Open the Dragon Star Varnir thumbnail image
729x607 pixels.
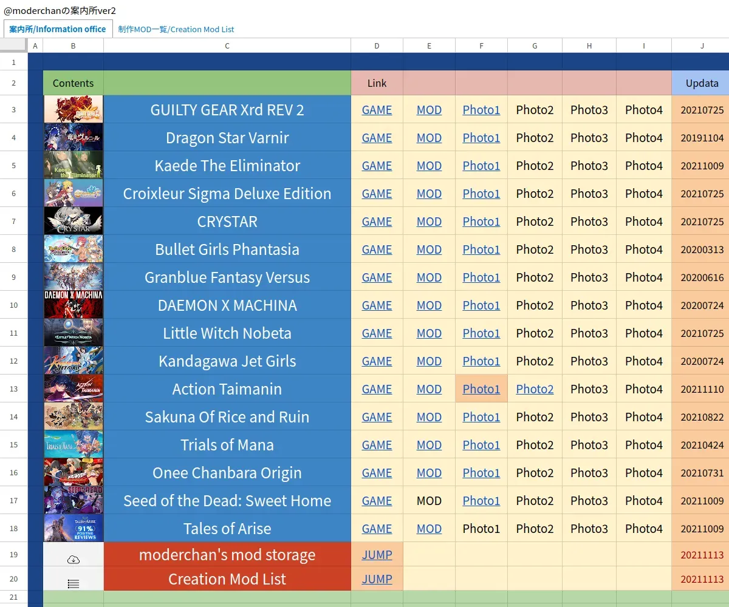(x=74, y=137)
